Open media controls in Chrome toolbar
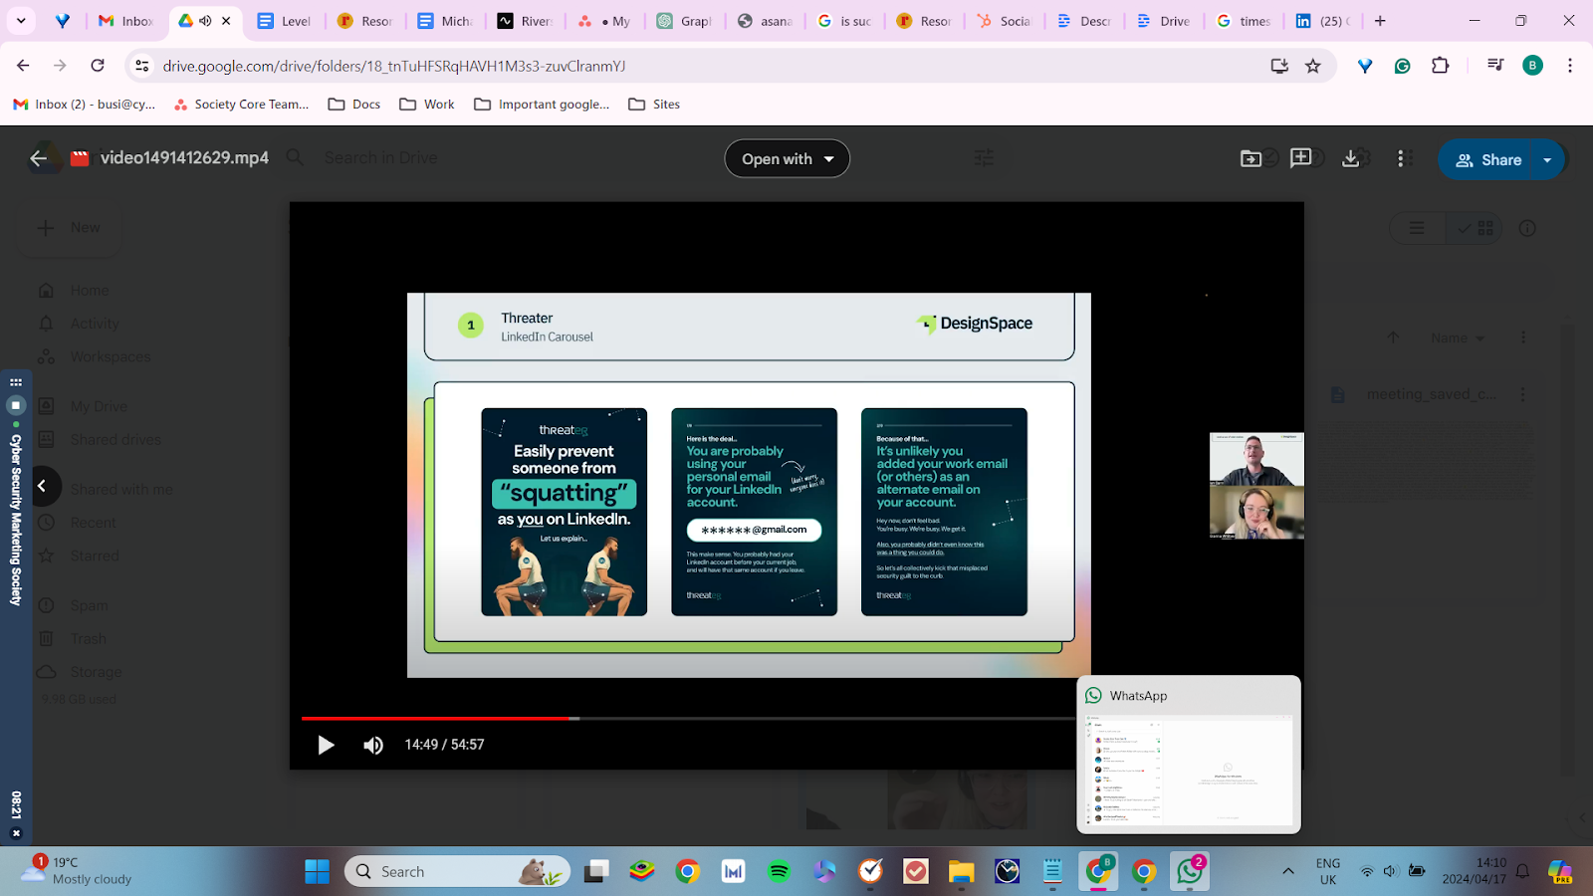This screenshot has height=896, width=1593. [1494, 66]
